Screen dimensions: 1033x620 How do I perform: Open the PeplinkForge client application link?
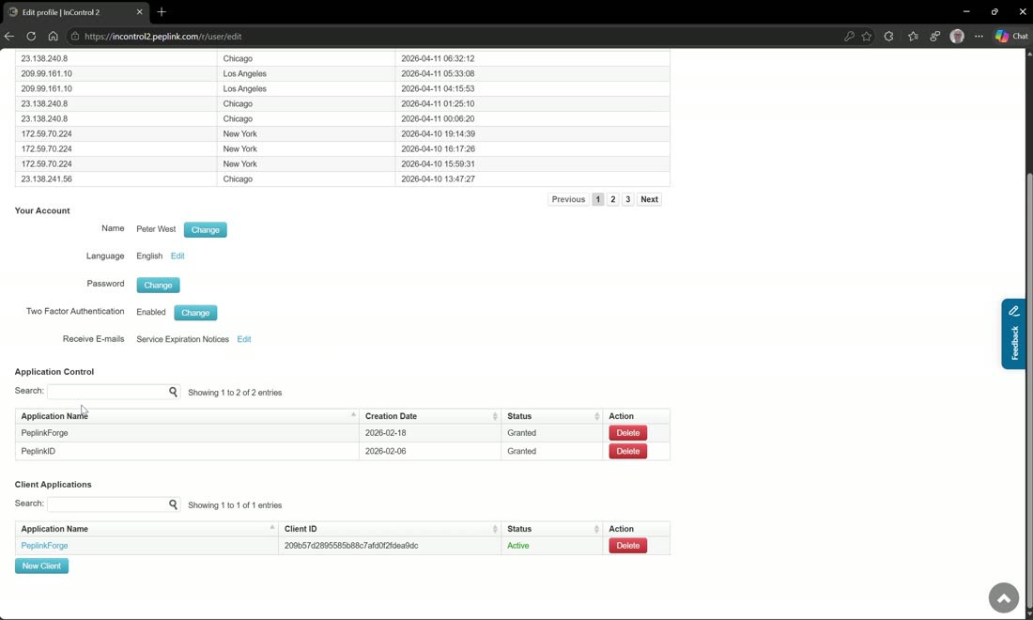click(x=44, y=546)
